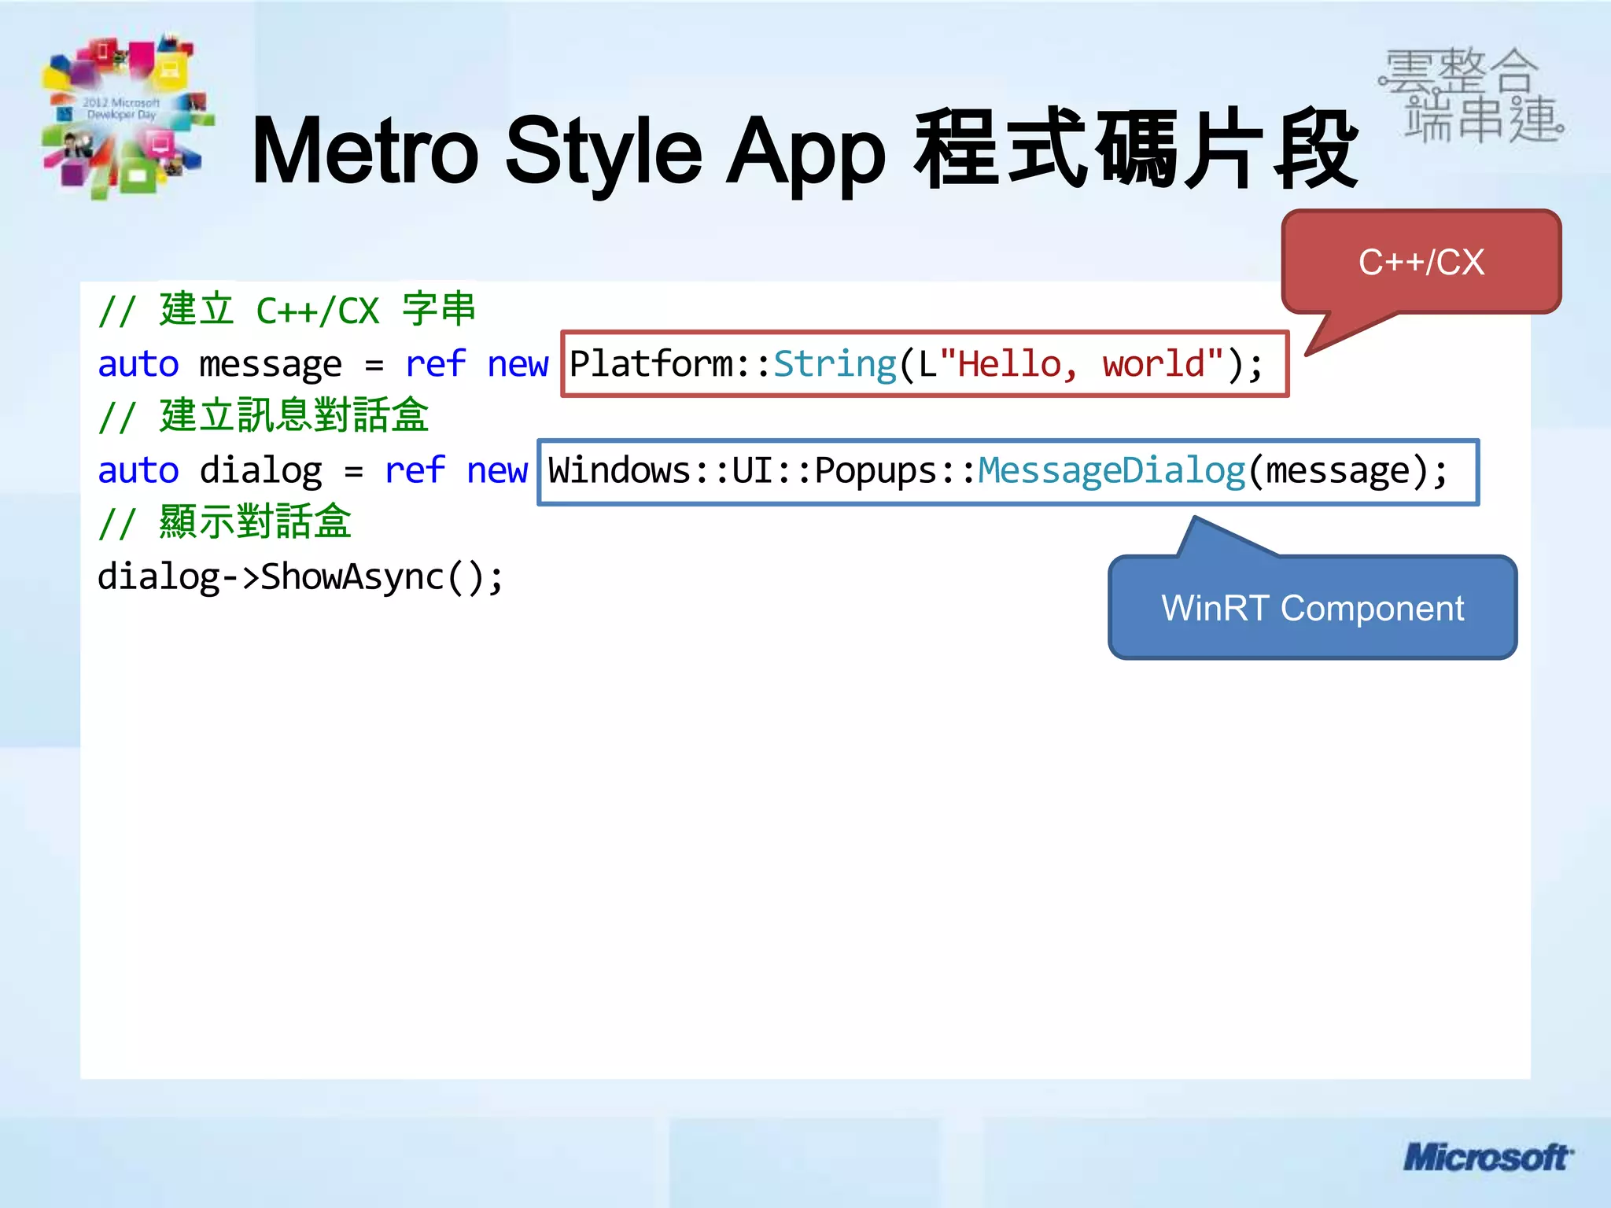Click the auto keyword before dialog

click(138, 471)
